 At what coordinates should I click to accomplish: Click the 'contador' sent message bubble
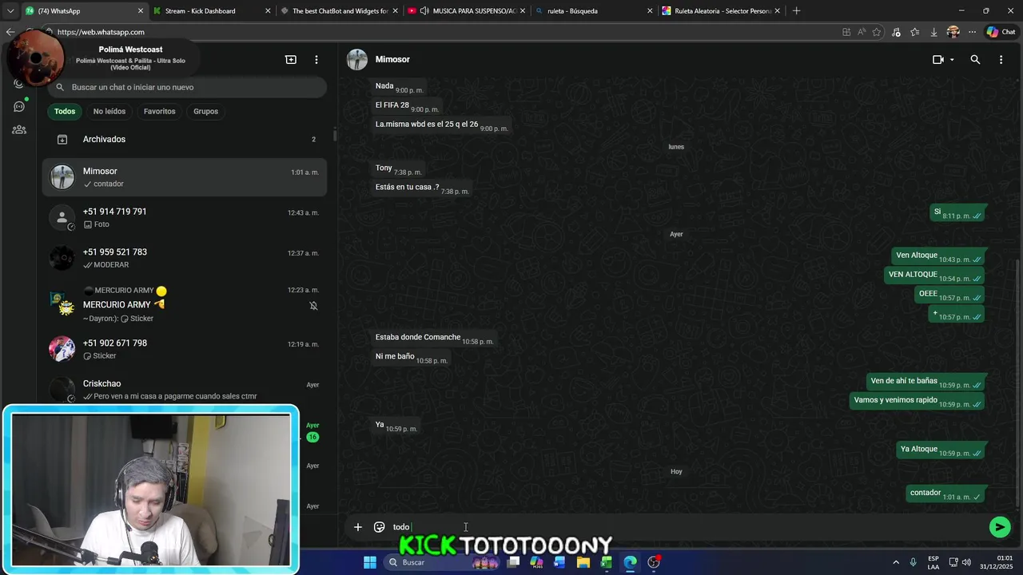click(x=946, y=494)
